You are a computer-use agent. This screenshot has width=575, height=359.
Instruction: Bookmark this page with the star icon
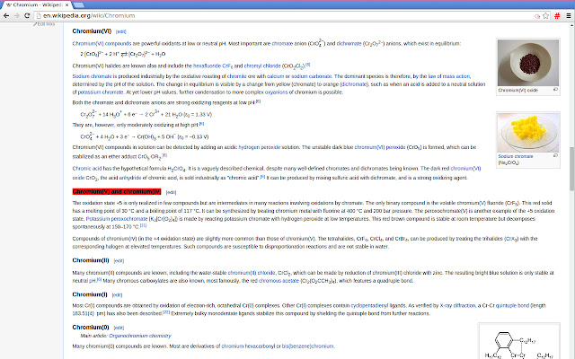[x=545, y=16]
